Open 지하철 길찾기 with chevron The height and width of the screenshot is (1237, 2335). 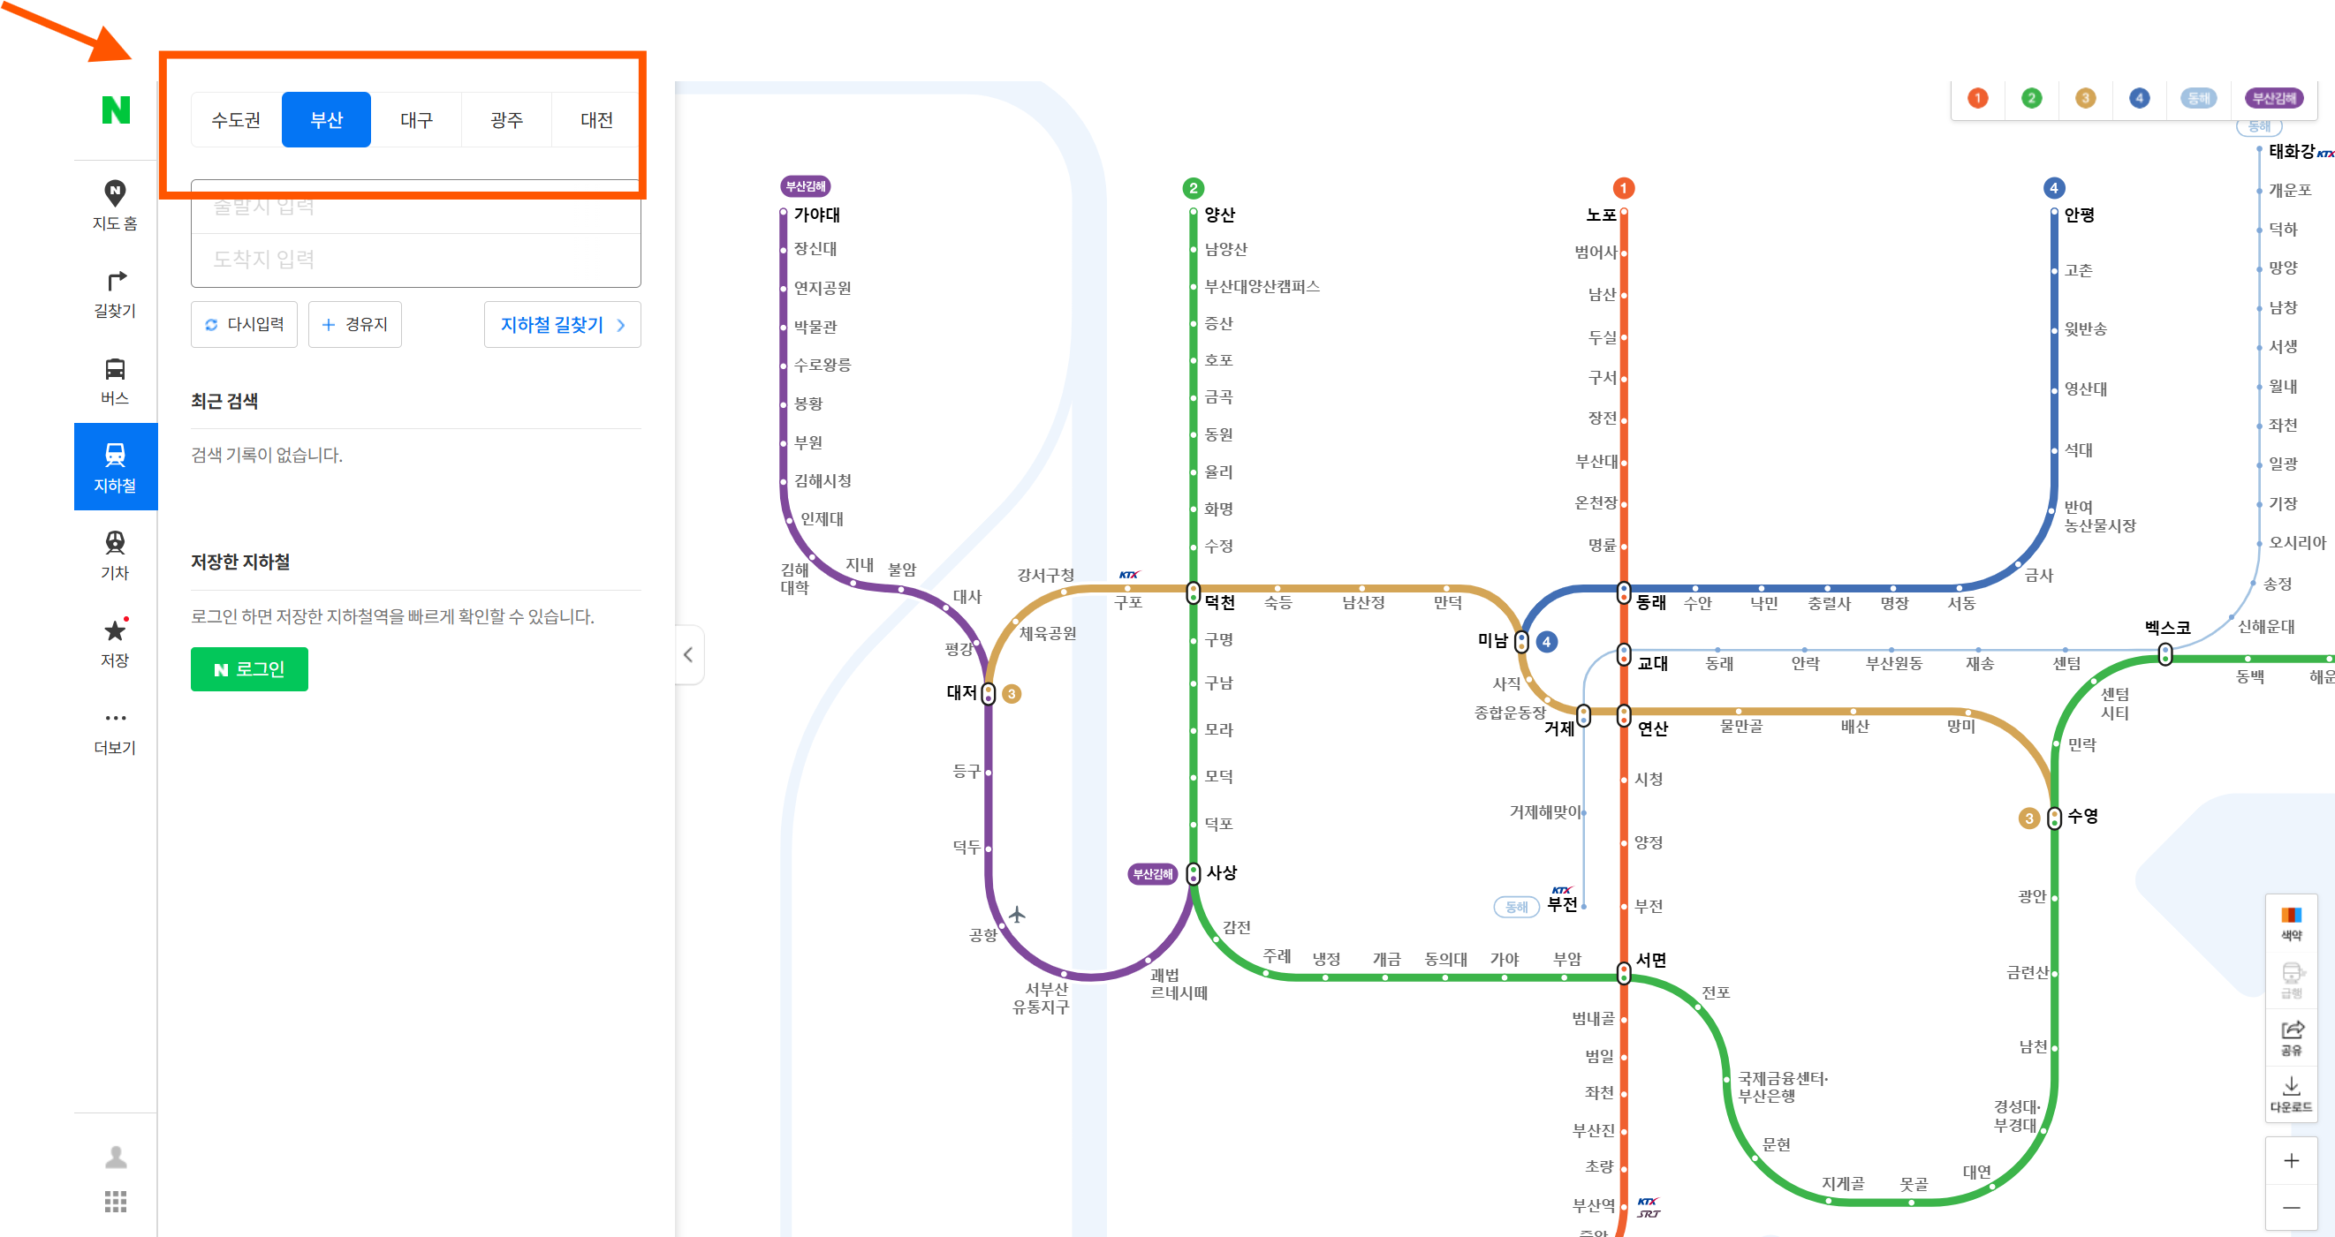[x=562, y=324]
